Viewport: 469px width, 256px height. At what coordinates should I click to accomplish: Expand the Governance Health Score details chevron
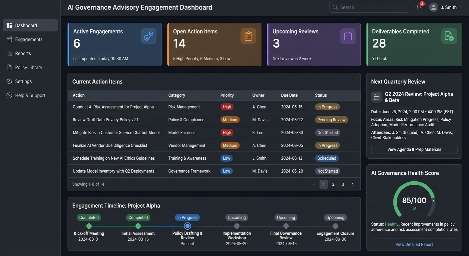[x=433, y=201]
